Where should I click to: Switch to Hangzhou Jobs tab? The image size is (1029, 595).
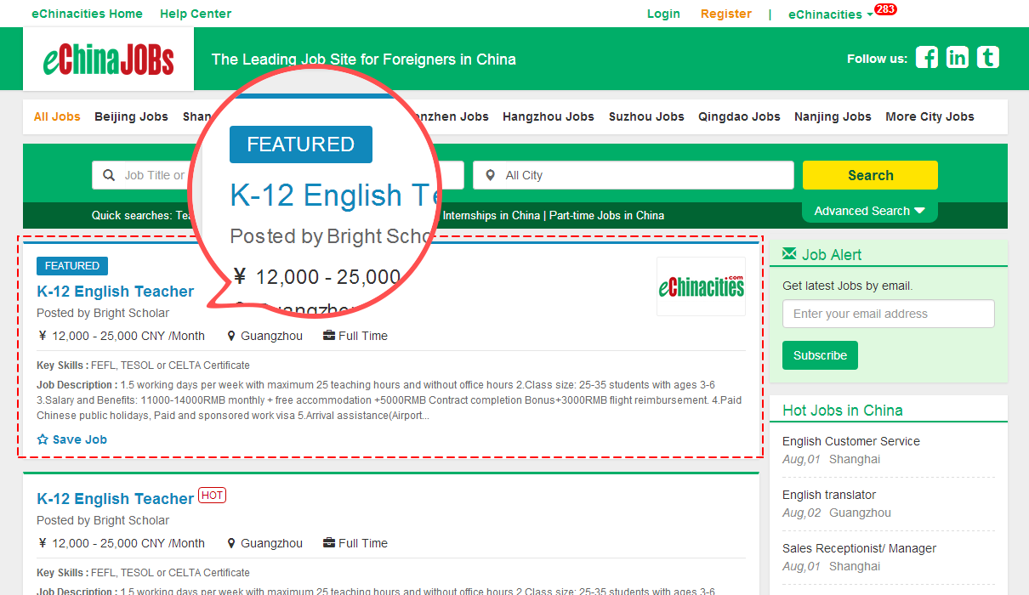point(549,116)
